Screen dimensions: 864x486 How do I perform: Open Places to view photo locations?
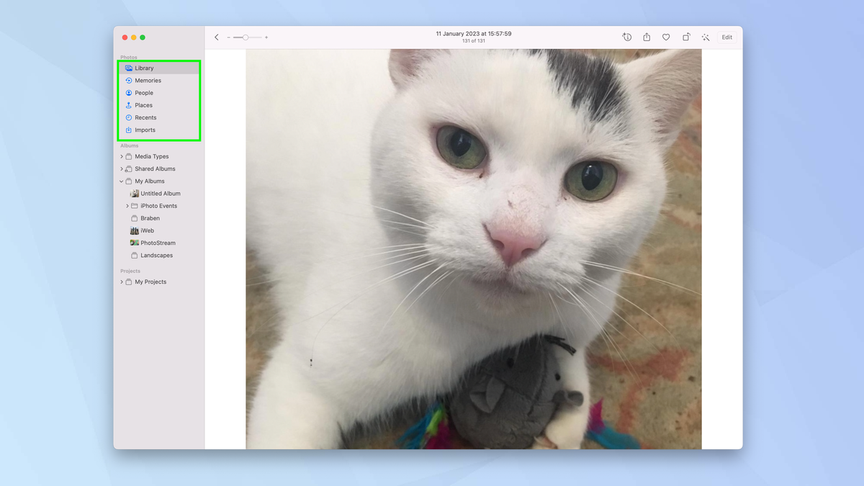tap(143, 105)
